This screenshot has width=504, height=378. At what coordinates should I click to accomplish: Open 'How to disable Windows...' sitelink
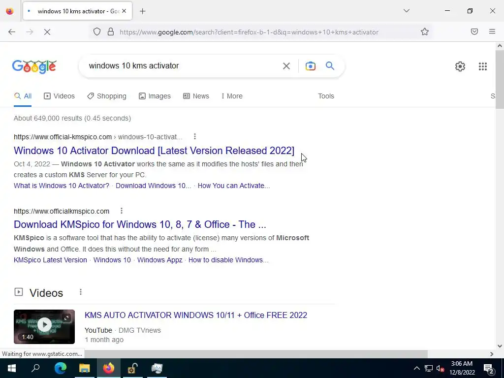(x=228, y=260)
